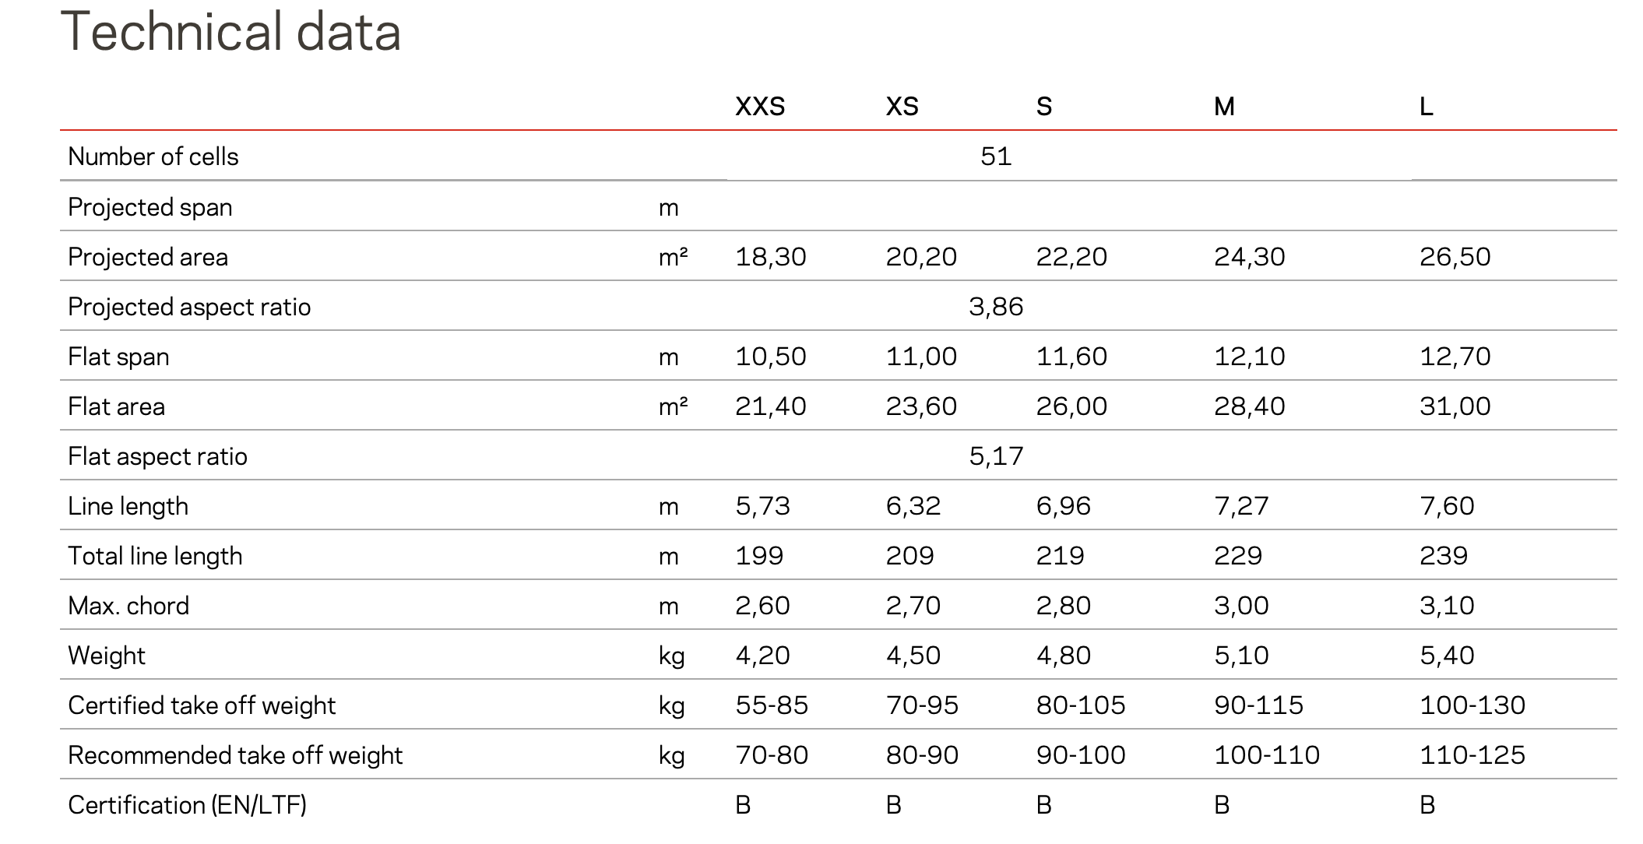Click the number of cells value 51
The image size is (1643, 844).
[x=995, y=156]
